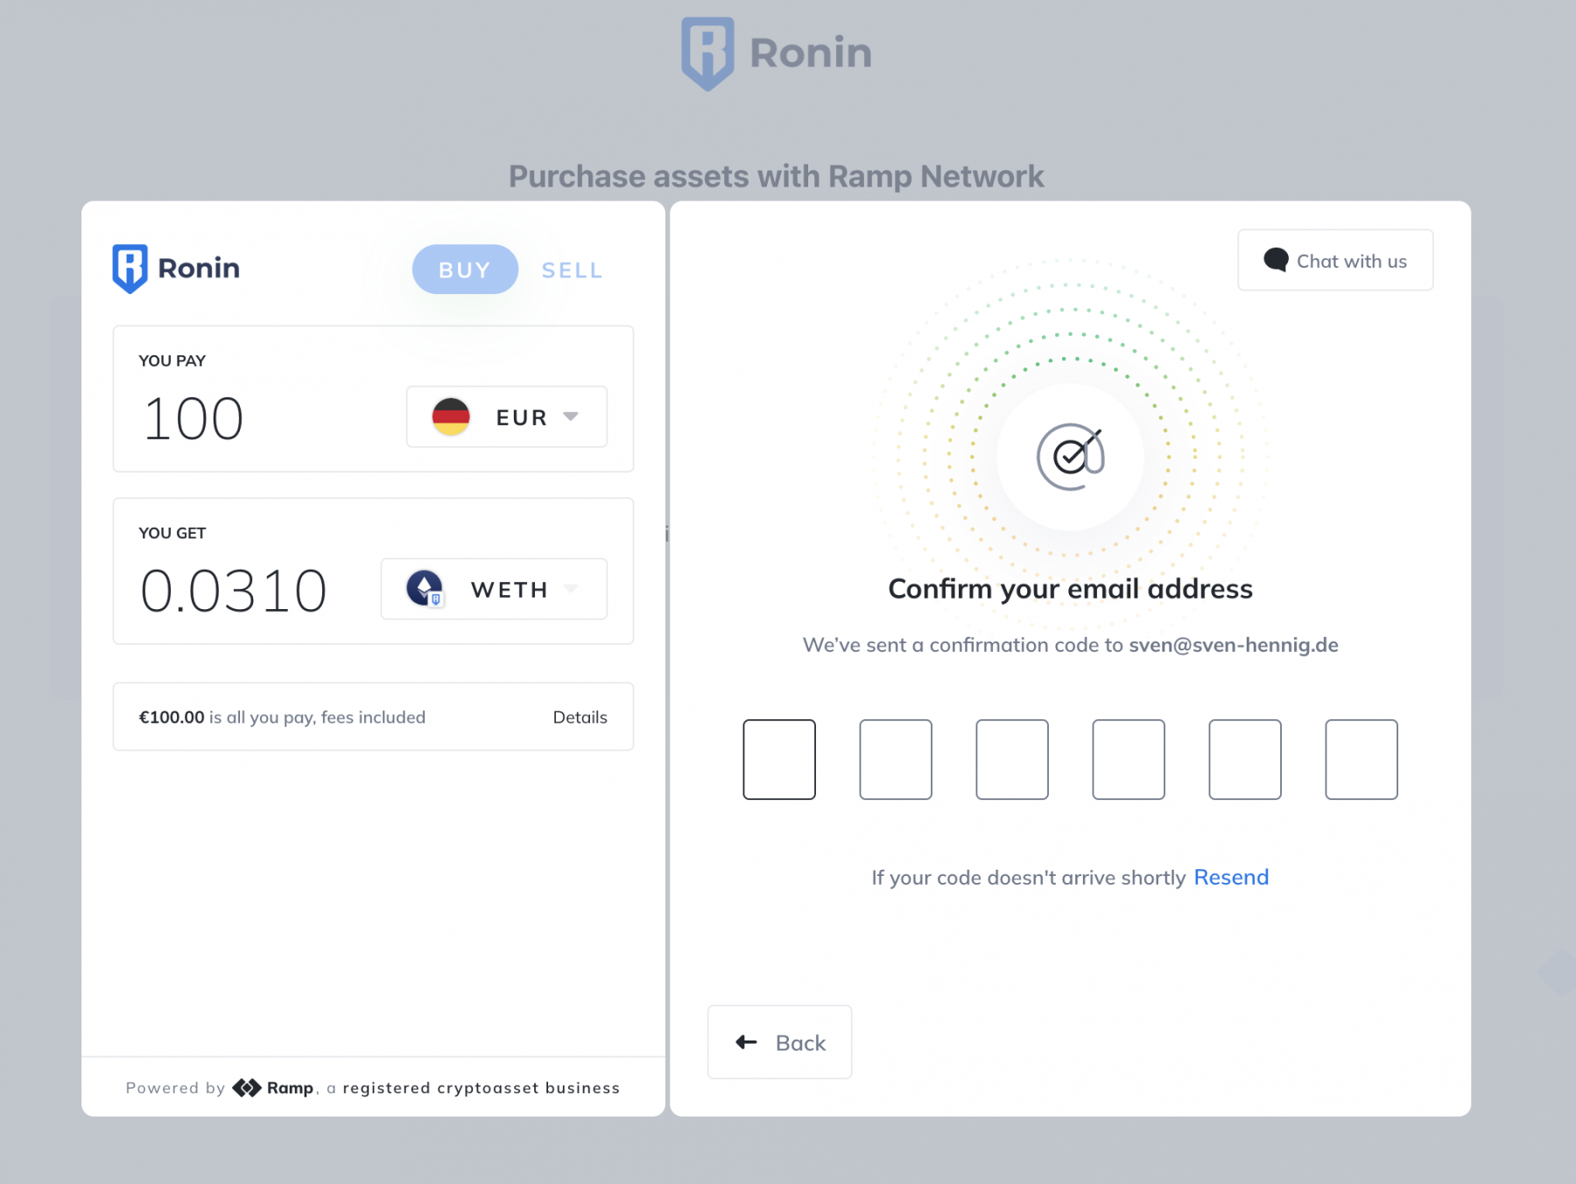This screenshot has height=1184, width=1576.
Task: Open fee Details link
Action: point(580,717)
